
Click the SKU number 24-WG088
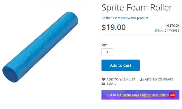[172, 31]
